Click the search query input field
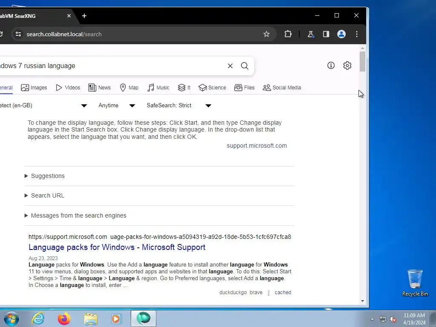Image resolution: width=436 pixels, height=327 pixels. pos(111,66)
